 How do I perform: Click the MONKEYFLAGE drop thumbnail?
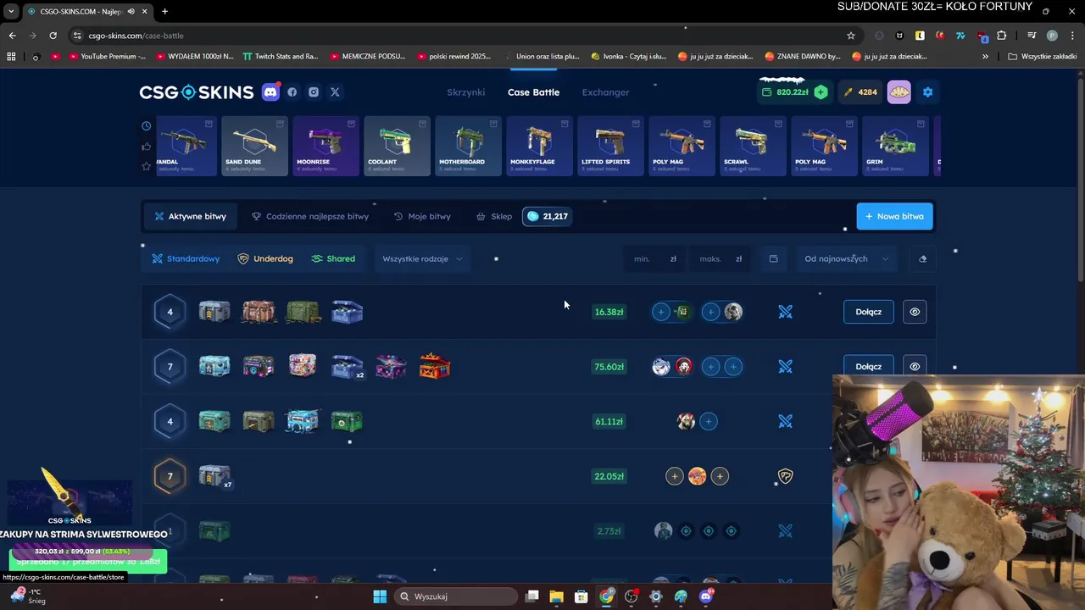(x=540, y=146)
